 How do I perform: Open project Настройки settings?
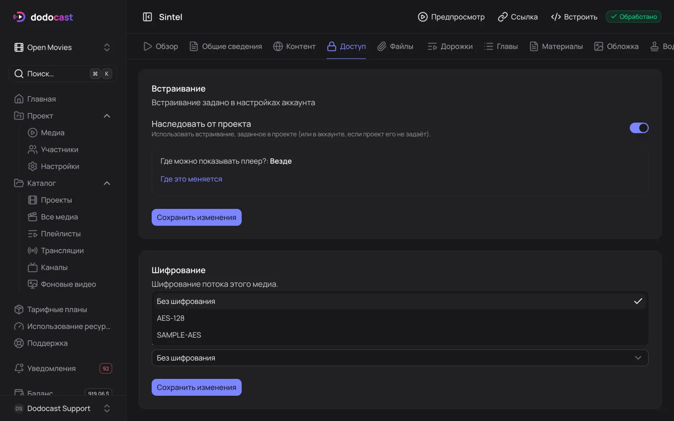(x=70, y=166)
